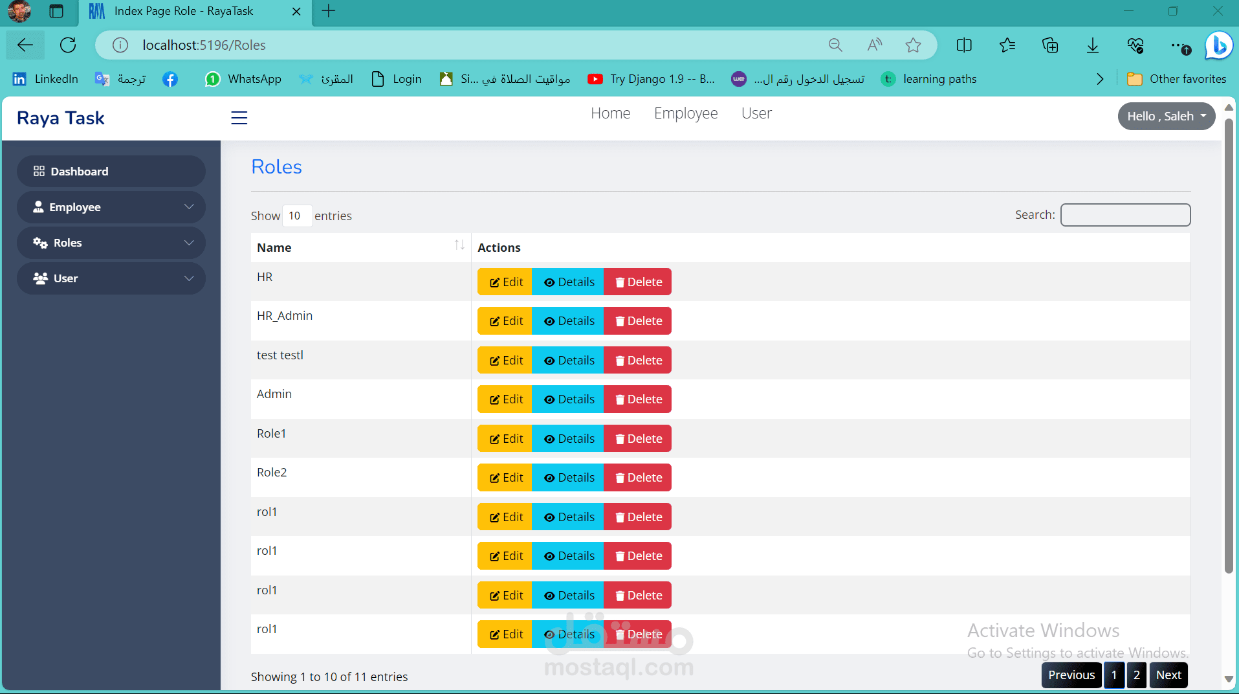
Task: Go to page 2 of results
Action: [1137, 675]
